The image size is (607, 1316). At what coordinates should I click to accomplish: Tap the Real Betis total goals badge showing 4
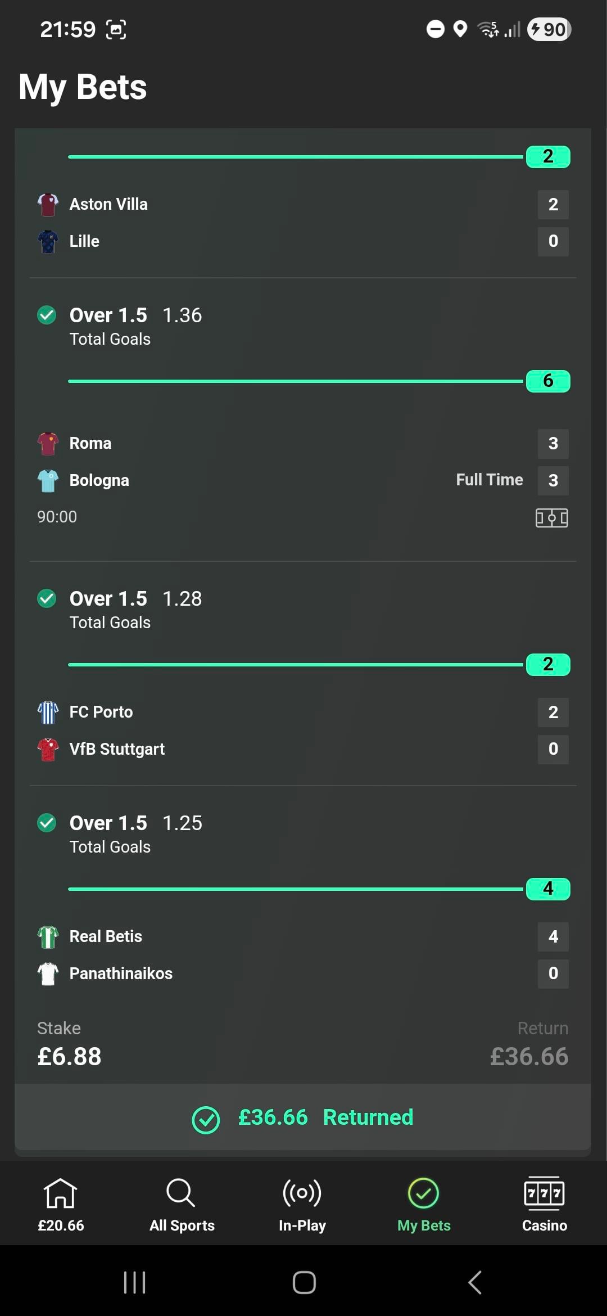(548, 889)
